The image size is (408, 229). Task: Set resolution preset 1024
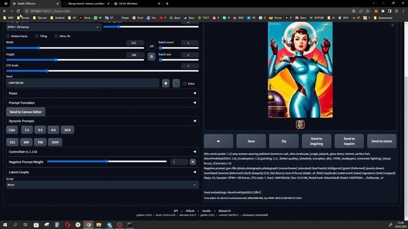point(55,142)
